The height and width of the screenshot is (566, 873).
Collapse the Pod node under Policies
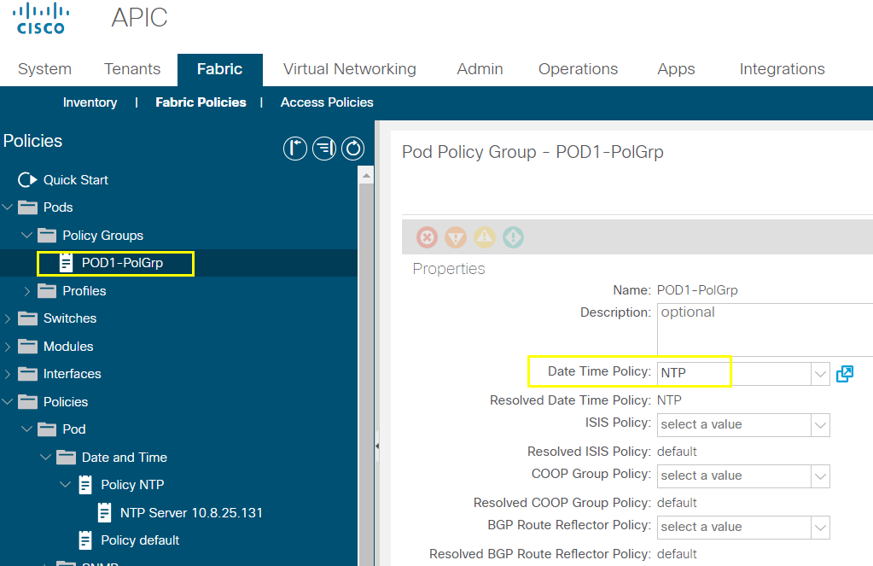point(26,429)
